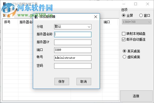Open the 1366*768 resolution dropdown
The width and height of the screenshot is (154, 103).
pos(137,22)
